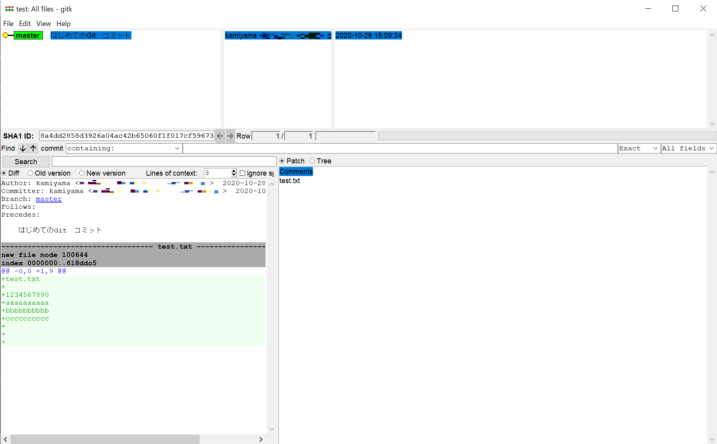Click the back navigation arrow beside SHA1 field
This screenshot has height=444, width=717.
(x=220, y=136)
